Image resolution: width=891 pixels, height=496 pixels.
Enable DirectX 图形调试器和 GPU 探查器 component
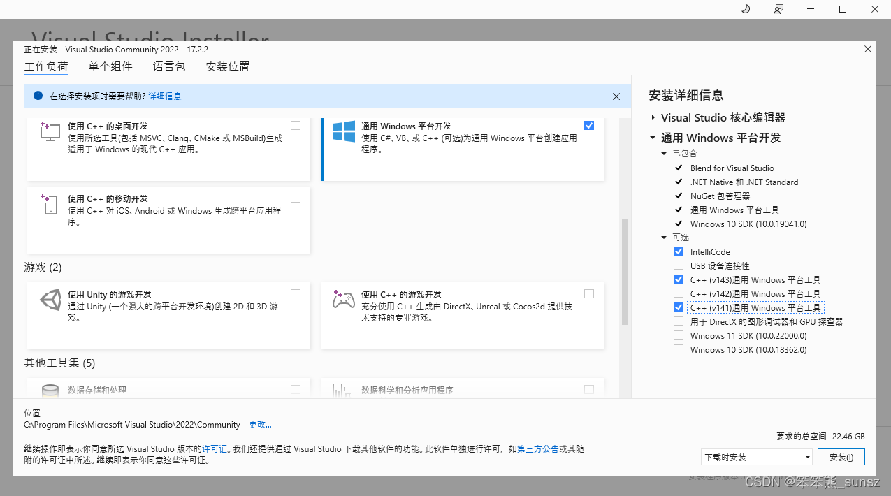click(679, 321)
